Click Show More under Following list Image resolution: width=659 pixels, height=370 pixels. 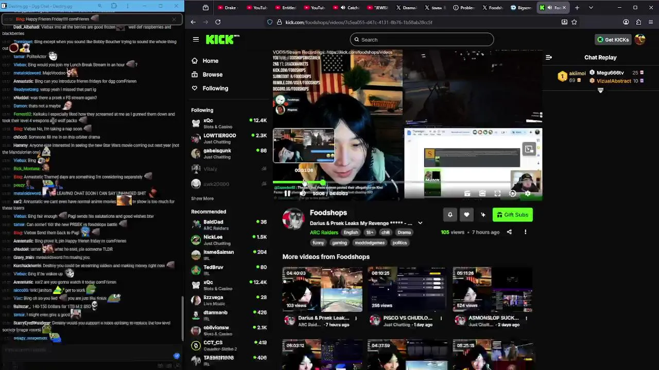[202, 198]
